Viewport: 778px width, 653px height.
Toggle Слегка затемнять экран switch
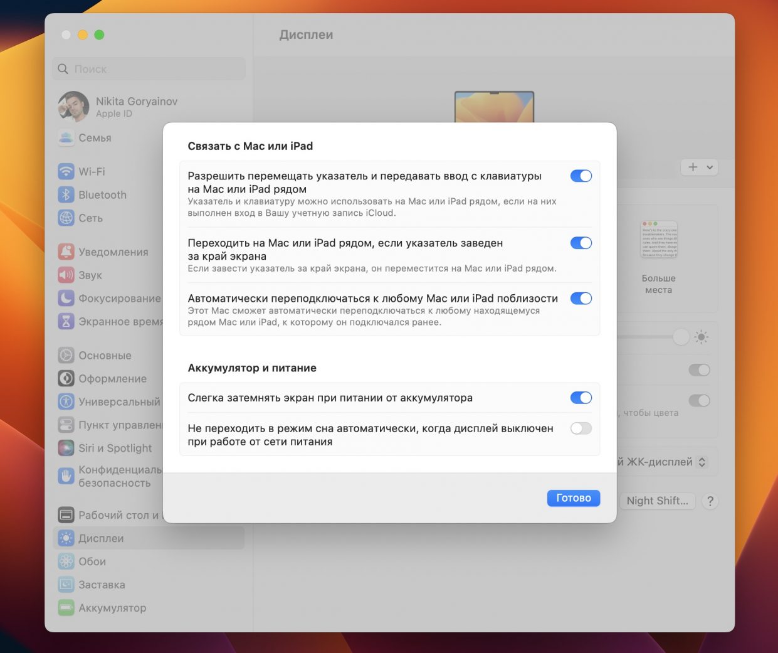tap(581, 398)
